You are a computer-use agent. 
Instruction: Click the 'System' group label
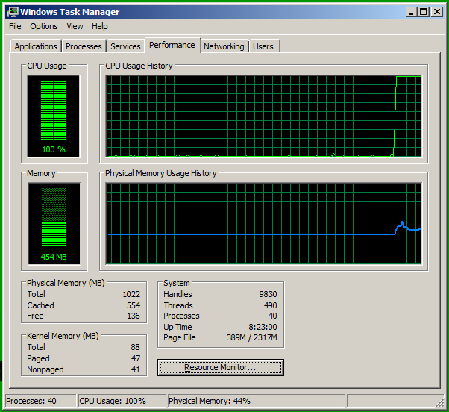pos(176,283)
